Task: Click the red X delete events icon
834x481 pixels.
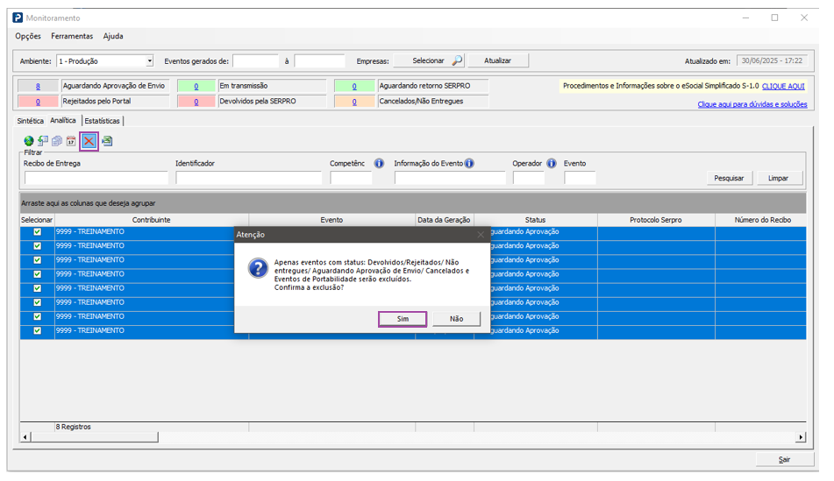Action: click(x=89, y=141)
